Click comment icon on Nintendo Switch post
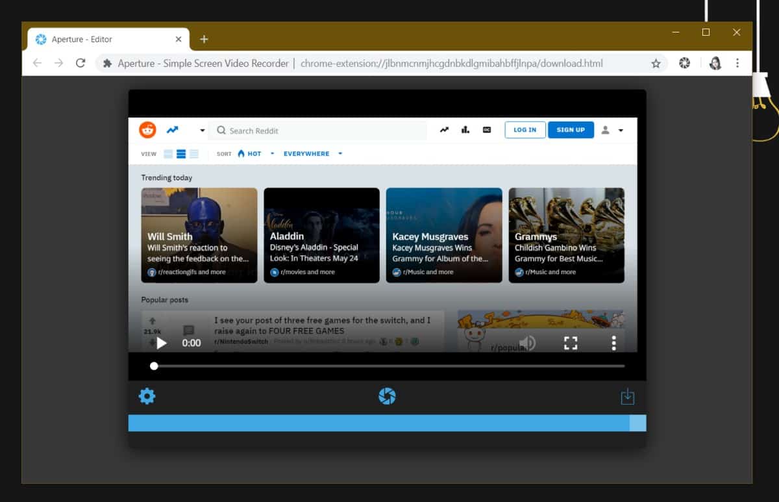Screen dimensions: 779x502 [x=189, y=331]
